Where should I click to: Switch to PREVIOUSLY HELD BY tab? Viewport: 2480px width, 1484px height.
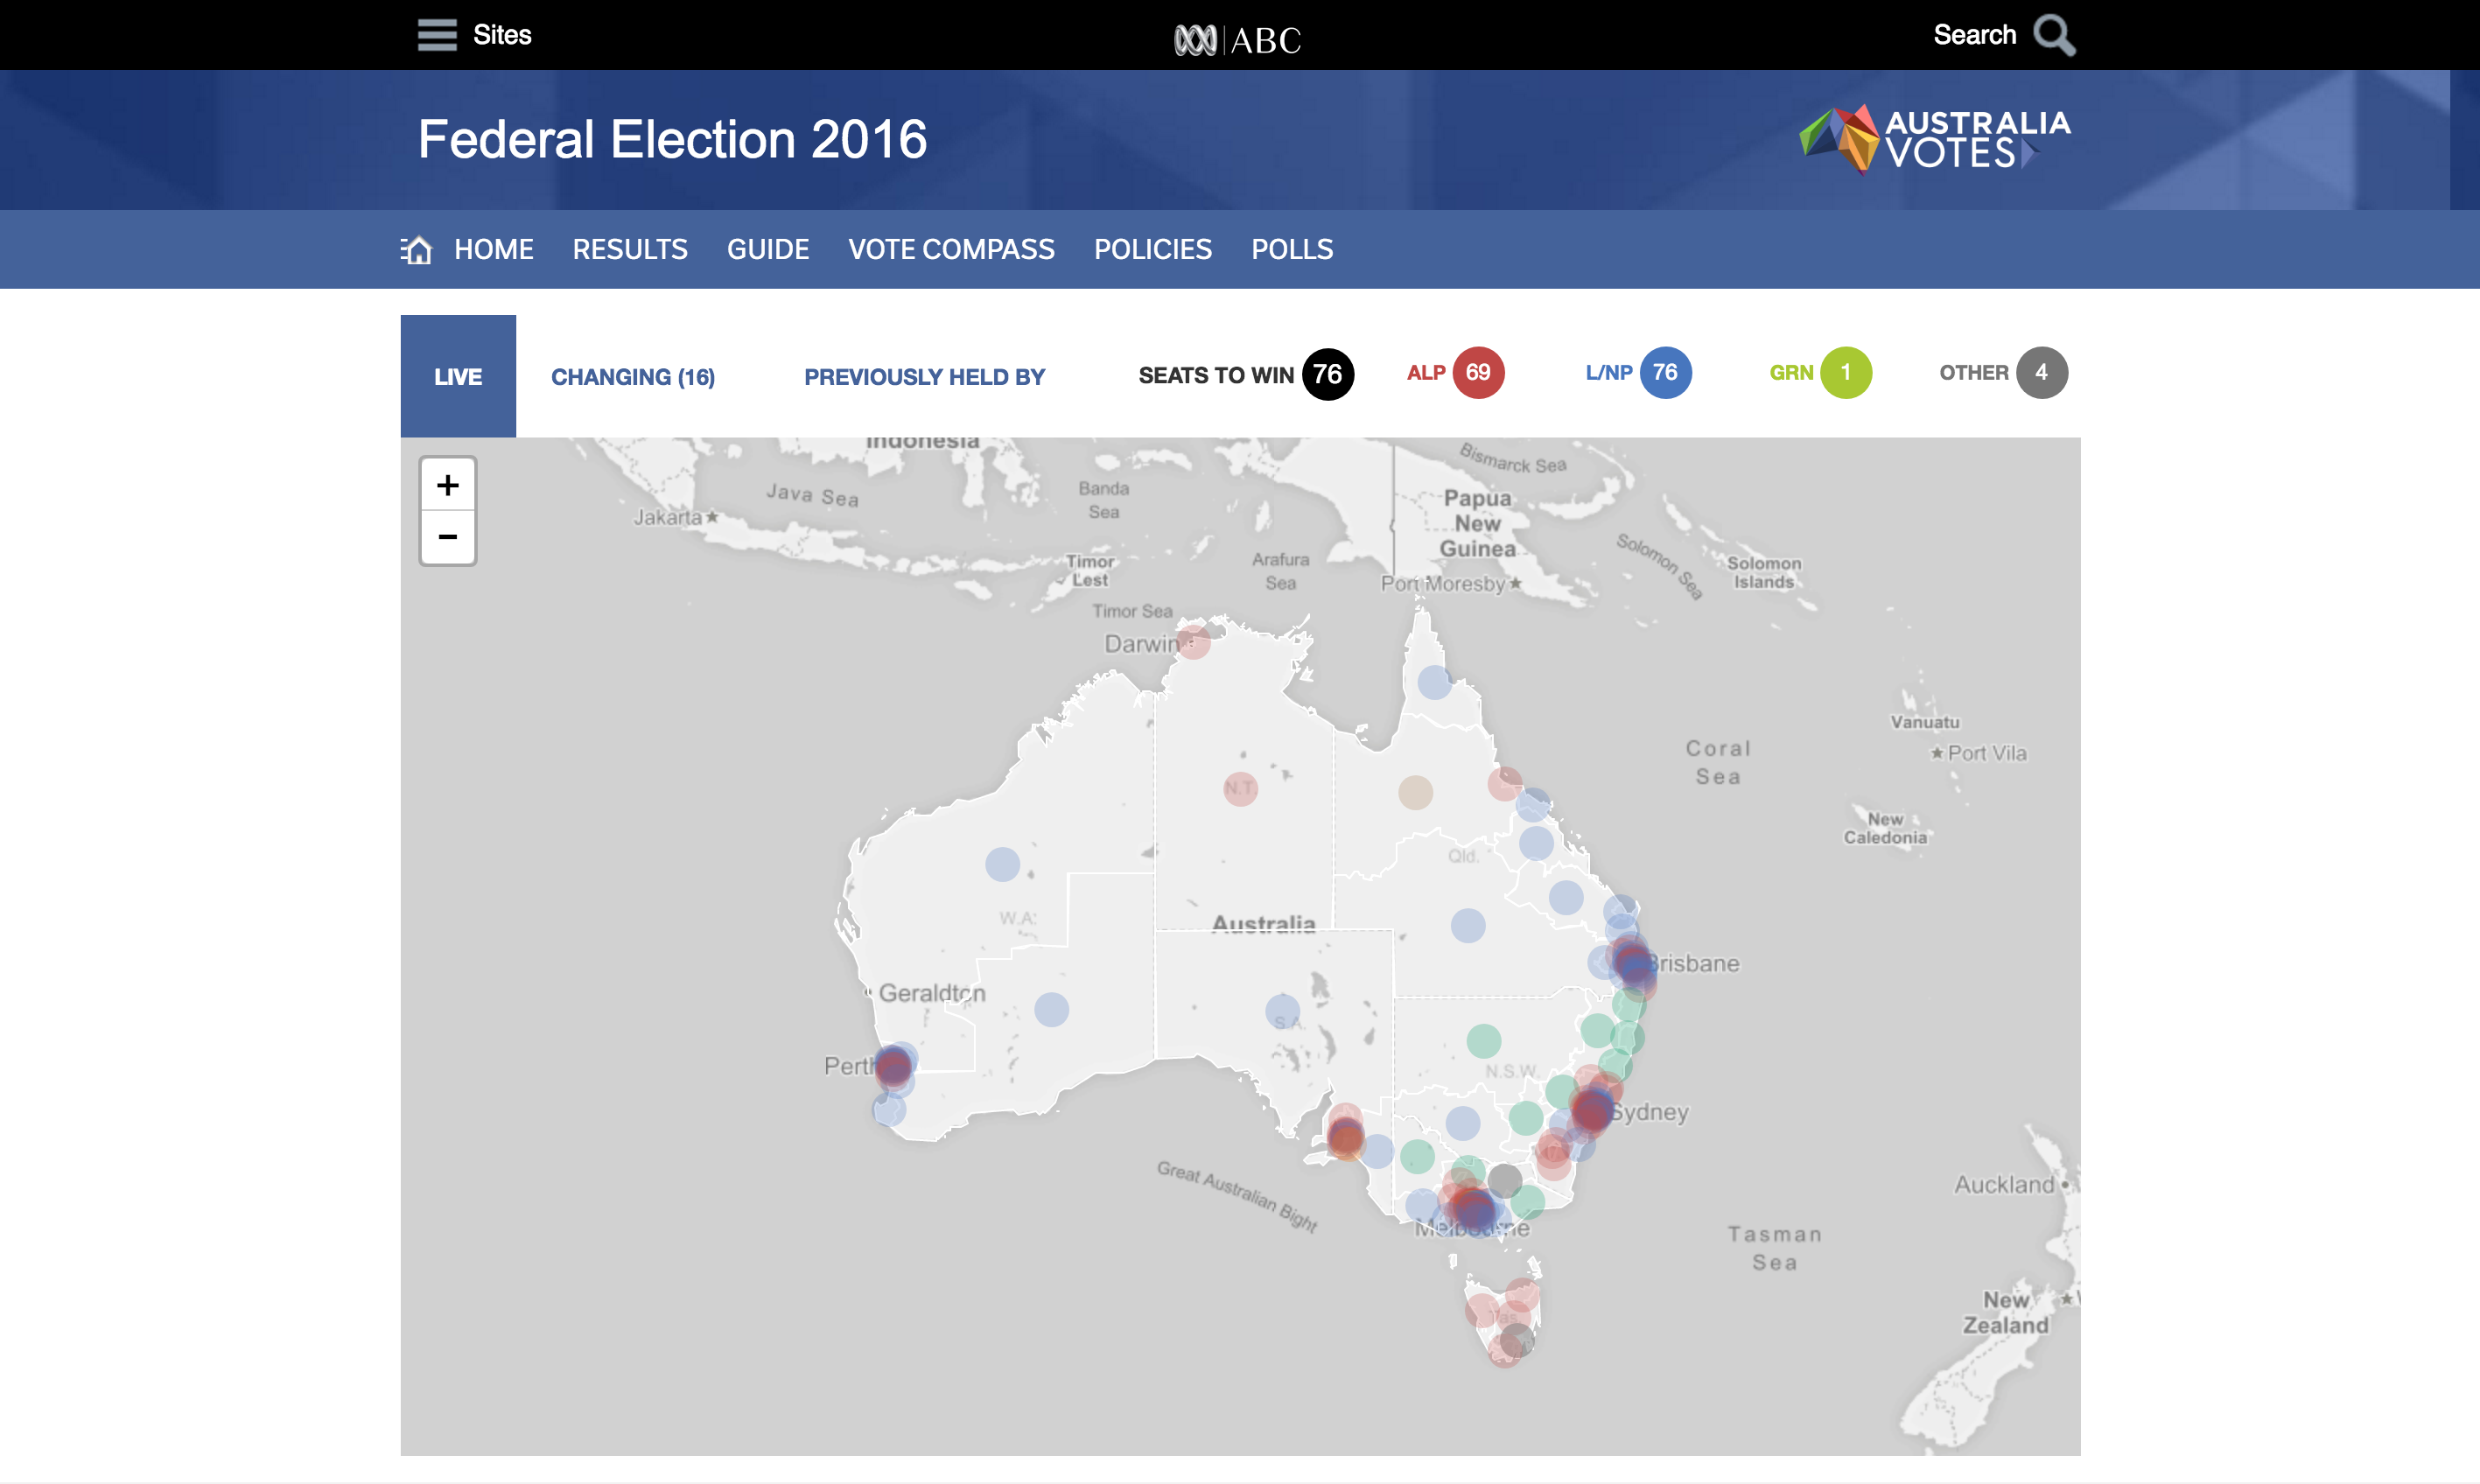tap(924, 377)
